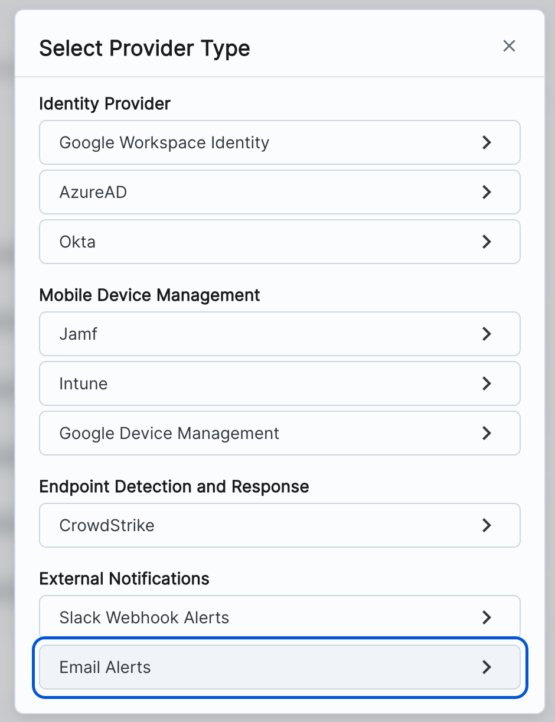Screen dimensions: 555x722
Task: Click the arrow beside Slack Webhook Alerts
Action: [487, 617]
